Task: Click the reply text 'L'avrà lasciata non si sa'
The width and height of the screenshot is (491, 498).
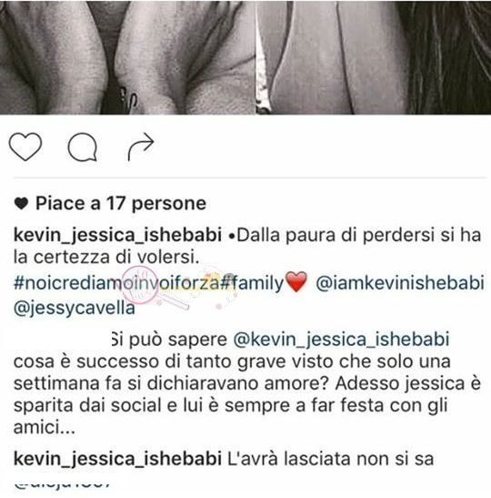Action: (x=331, y=459)
